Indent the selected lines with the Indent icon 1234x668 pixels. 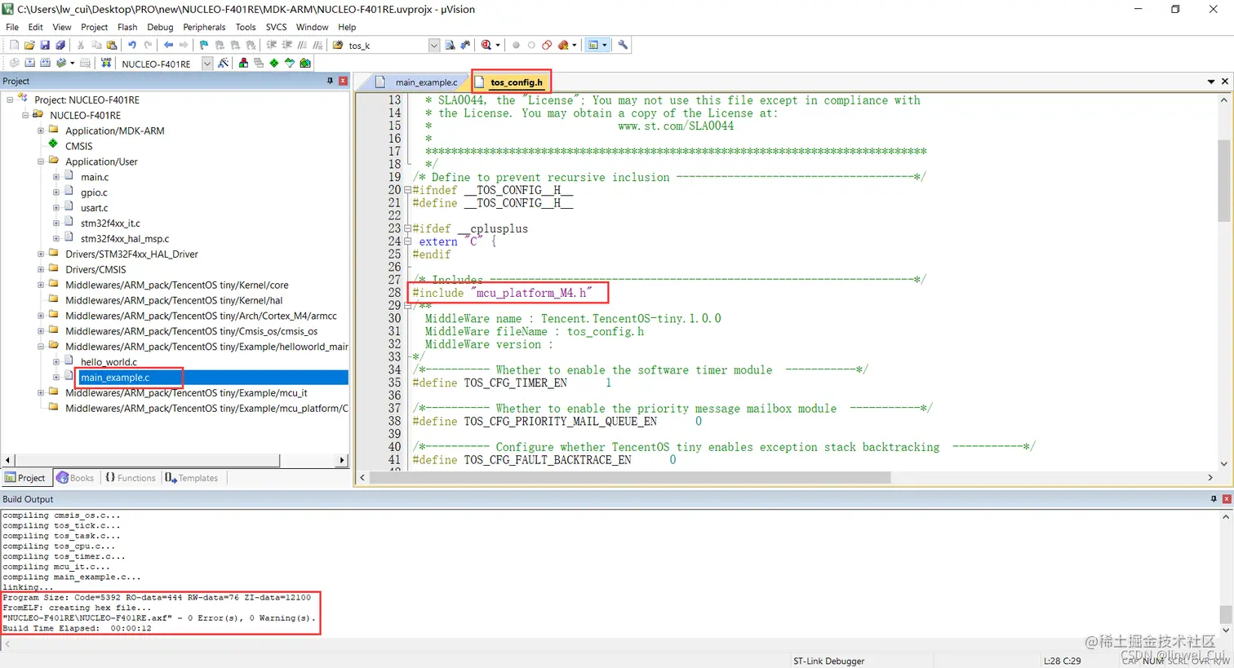click(272, 45)
